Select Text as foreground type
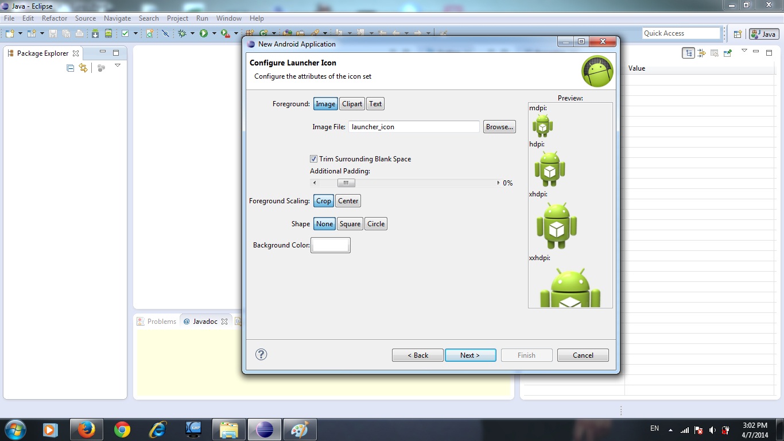This screenshot has width=784, height=441. tap(375, 104)
